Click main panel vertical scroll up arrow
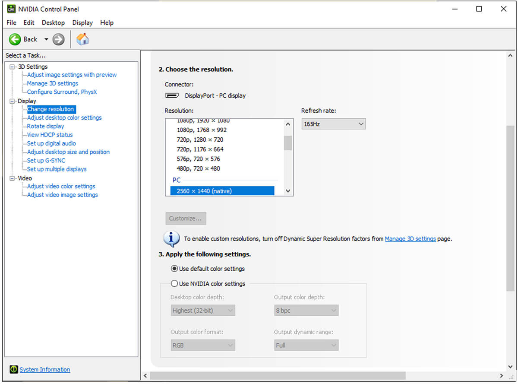The height and width of the screenshot is (384, 518). point(510,56)
